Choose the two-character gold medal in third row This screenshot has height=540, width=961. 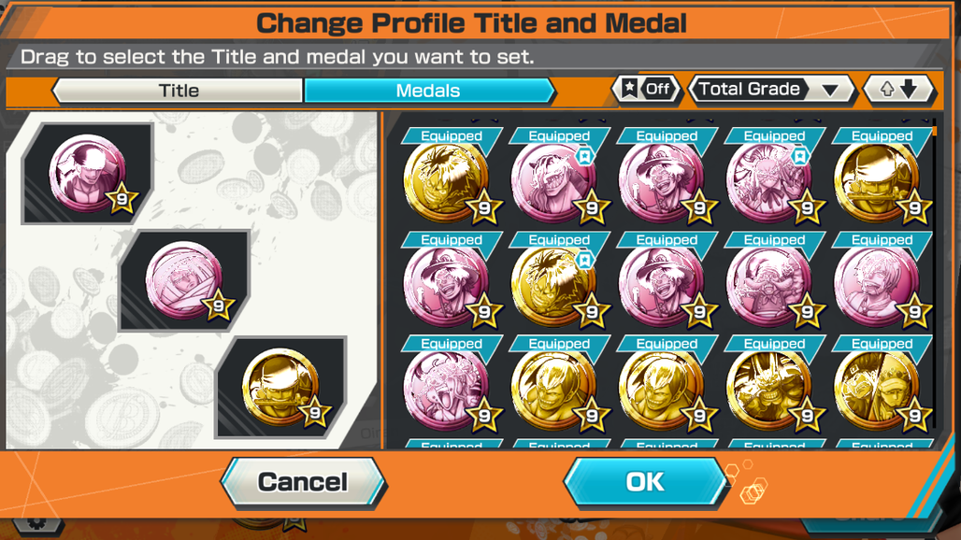point(878,390)
